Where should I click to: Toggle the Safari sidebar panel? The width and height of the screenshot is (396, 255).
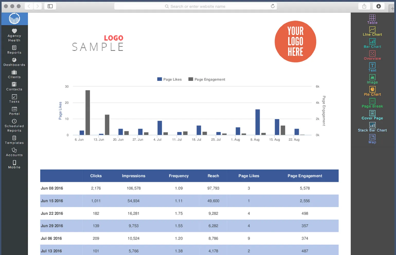50,6
